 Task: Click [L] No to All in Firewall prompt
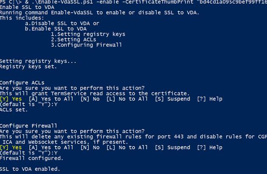point(127,147)
